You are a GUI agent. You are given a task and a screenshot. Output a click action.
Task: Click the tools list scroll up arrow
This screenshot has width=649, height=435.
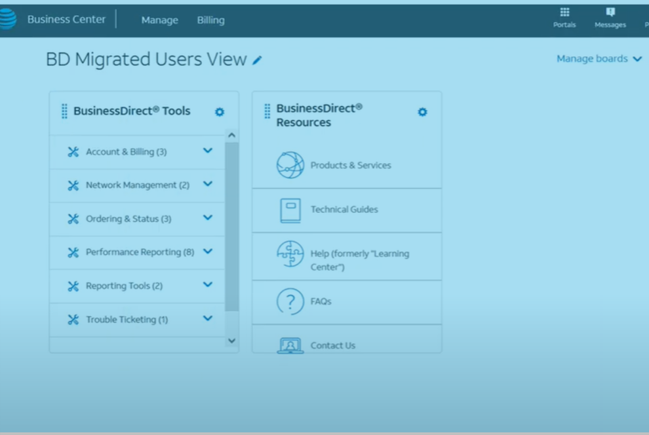[232, 135]
